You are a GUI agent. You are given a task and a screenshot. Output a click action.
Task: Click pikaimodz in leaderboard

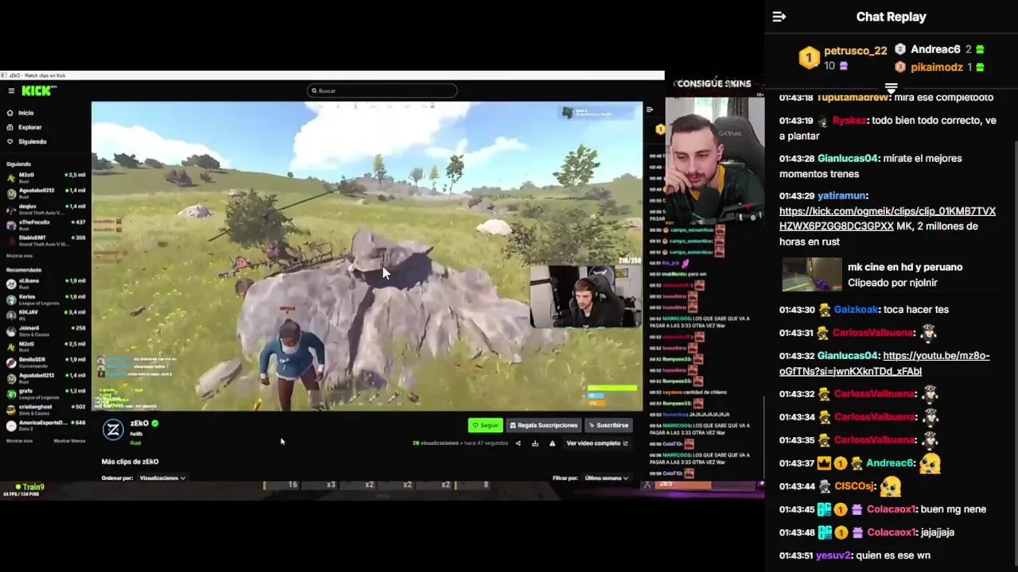[937, 68]
